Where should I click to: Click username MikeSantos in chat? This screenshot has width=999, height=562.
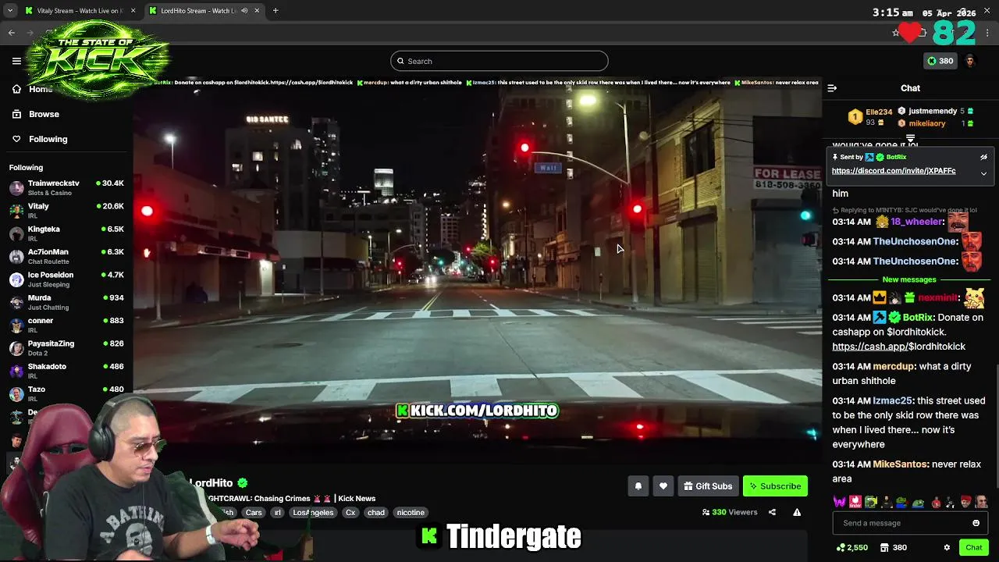point(900,464)
